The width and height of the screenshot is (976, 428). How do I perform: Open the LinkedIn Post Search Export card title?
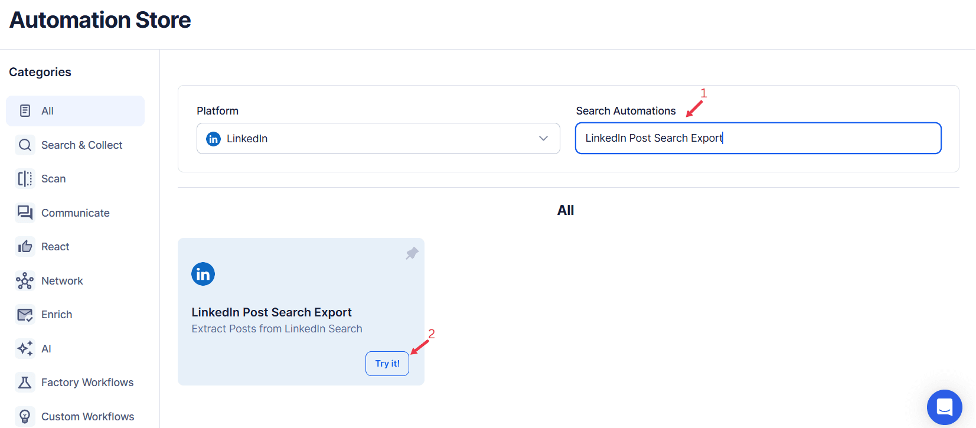[271, 312]
